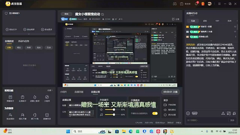Select the 互动 tab in 直播间互动
240x135 pixels.
pyautogui.click(x=193, y=21)
